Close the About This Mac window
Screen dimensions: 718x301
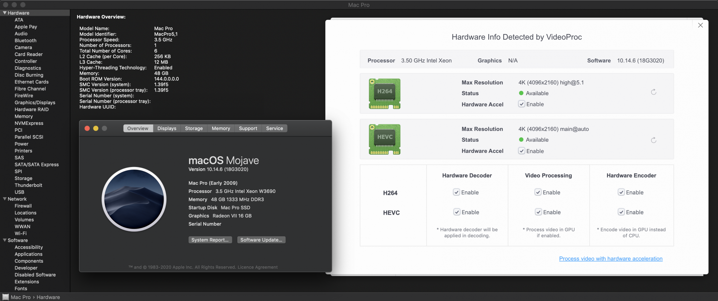click(x=87, y=128)
